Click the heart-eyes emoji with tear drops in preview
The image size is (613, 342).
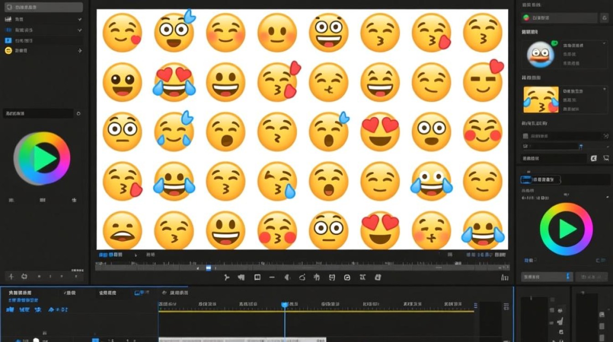pyautogui.click(x=174, y=82)
